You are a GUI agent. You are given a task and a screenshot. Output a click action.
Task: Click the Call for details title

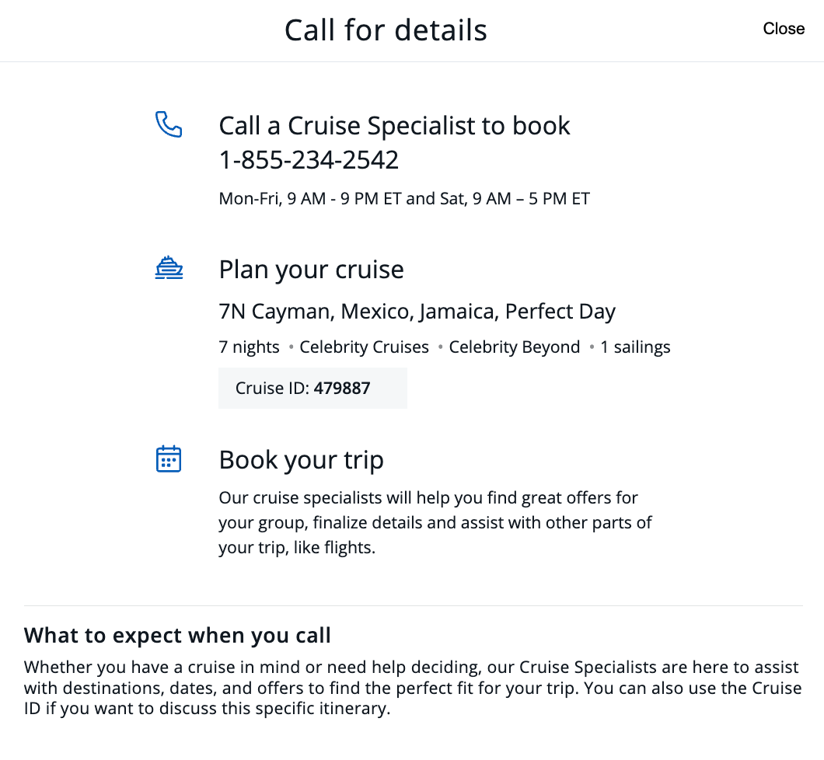pyautogui.click(x=386, y=30)
